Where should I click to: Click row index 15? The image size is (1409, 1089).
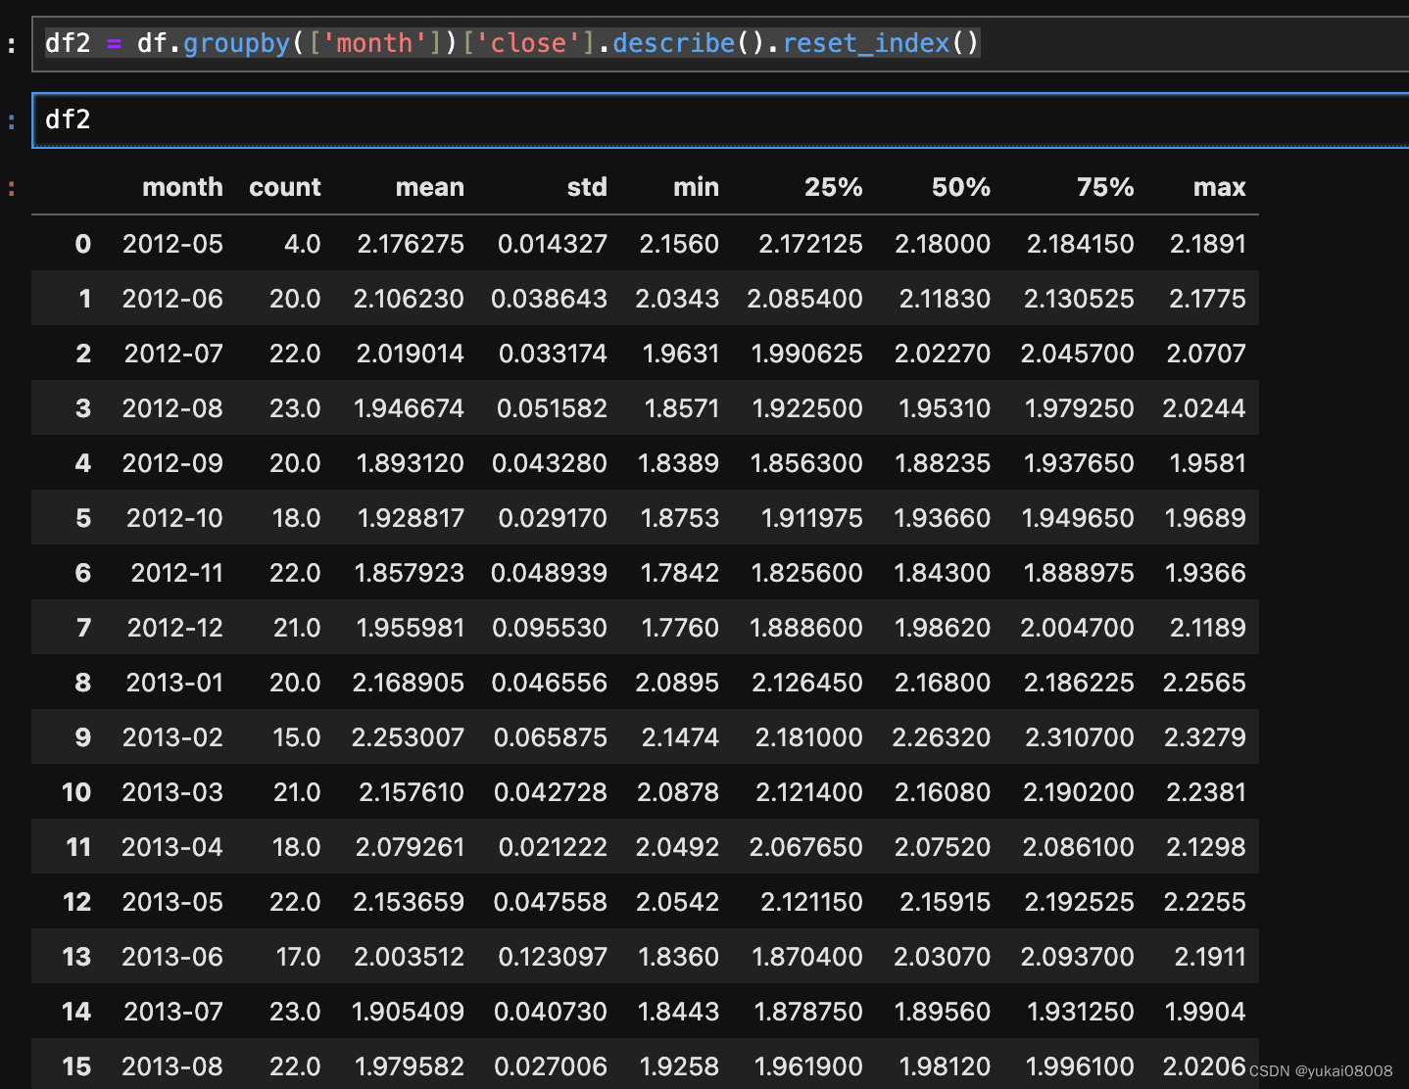click(x=76, y=1066)
